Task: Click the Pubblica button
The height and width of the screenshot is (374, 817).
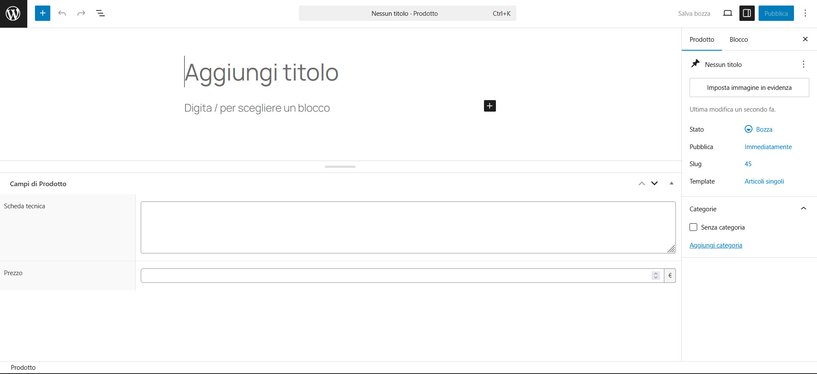Action: coord(776,13)
